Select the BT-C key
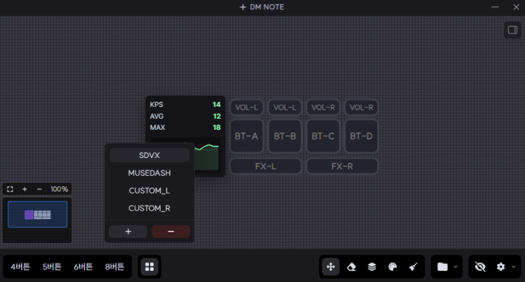The image size is (525, 282). coord(323,136)
